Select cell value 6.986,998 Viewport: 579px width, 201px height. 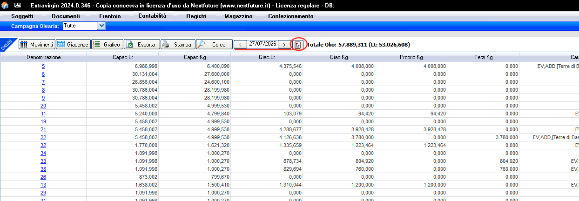(147, 67)
